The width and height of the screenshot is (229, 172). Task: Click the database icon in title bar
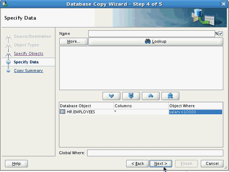pos(5,4)
